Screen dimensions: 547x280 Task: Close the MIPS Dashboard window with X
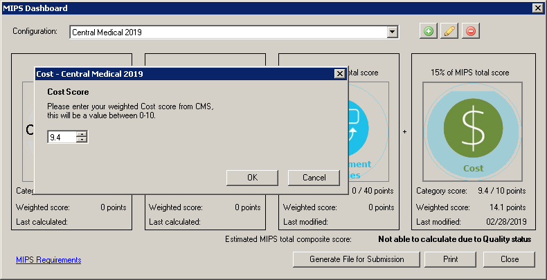tap(537, 8)
